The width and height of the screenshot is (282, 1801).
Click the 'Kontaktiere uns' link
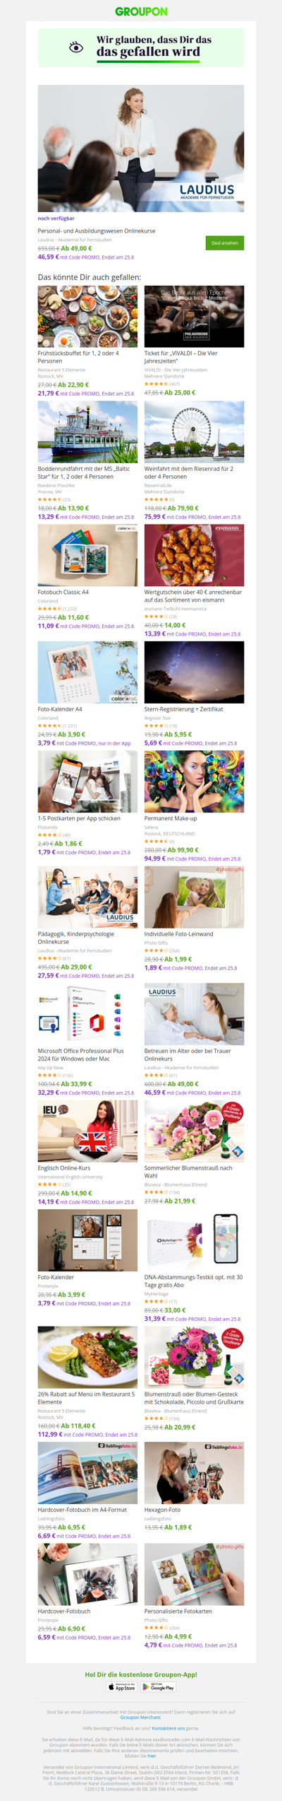click(168, 1728)
